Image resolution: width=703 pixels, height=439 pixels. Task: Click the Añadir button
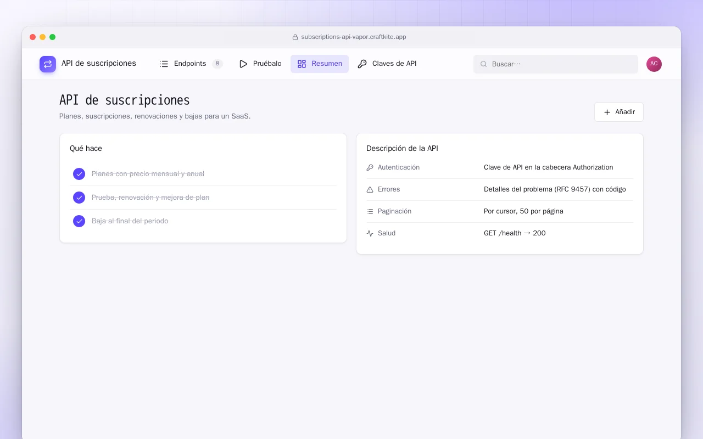click(x=619, y=112)
